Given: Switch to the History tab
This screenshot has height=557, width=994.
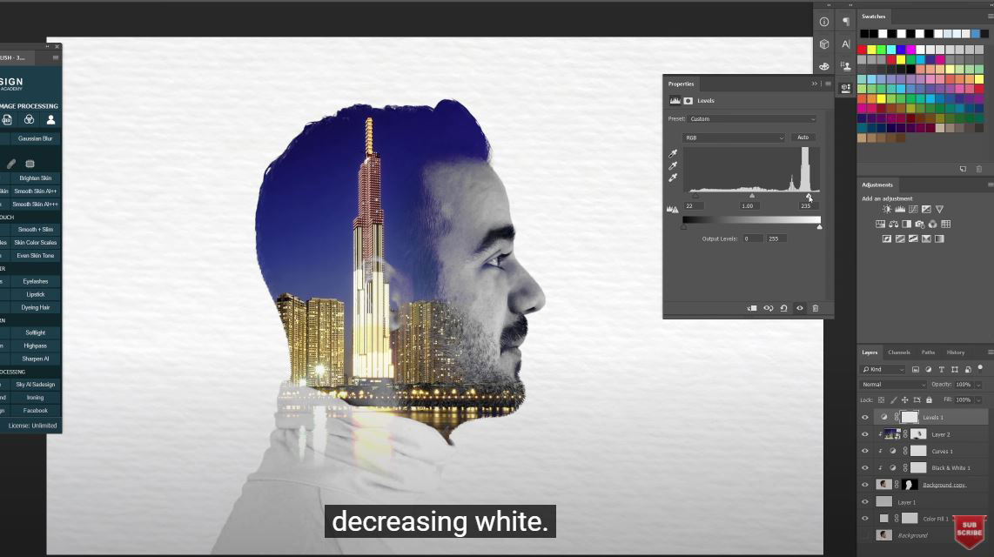Looking at the screenshot, I should (x=956, y=352).
